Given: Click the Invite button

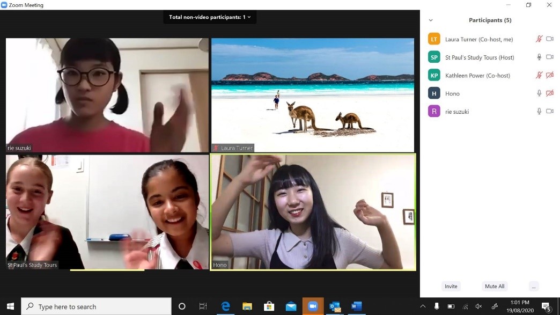Looking at the screenshot, I should point(451,287).
